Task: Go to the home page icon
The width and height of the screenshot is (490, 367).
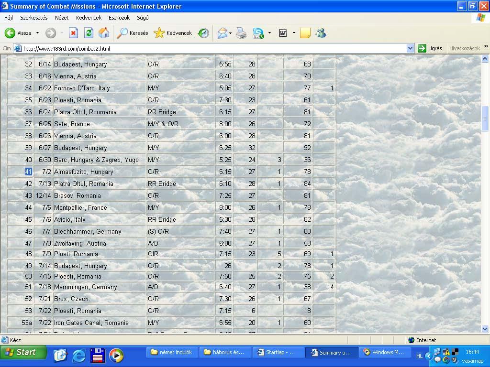Action: coord(104,33)
